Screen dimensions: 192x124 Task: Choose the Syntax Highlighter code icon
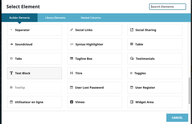[72, 44]
